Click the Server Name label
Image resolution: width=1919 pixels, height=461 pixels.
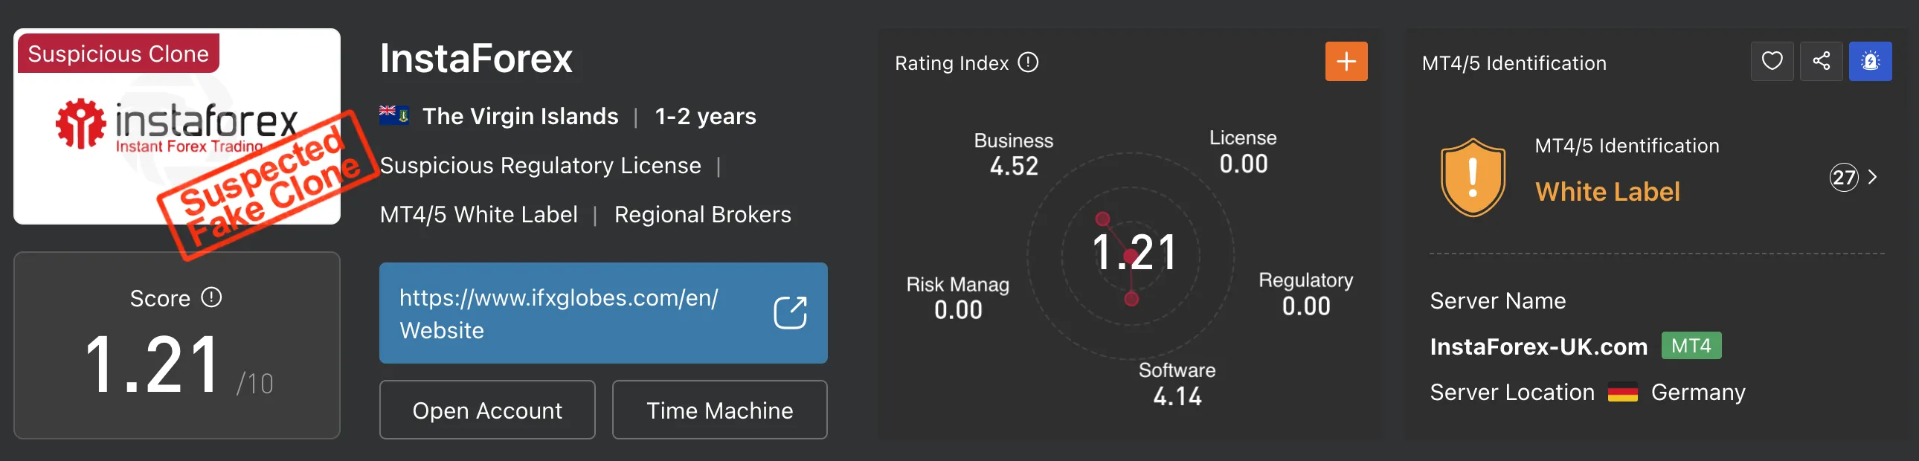1497,301
